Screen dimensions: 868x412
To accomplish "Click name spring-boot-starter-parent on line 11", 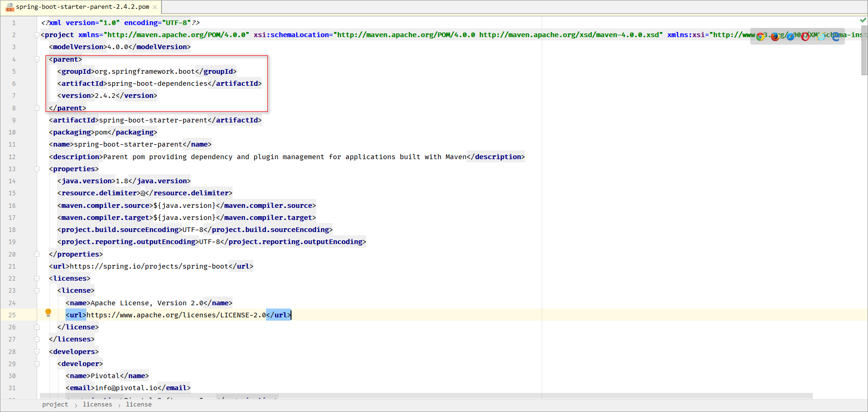I will click(x=128, y=144).
